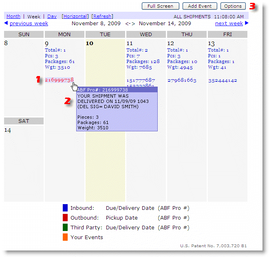Click the orange Your Events swatch
The image size is (269, 257).
tap(65, 237)
